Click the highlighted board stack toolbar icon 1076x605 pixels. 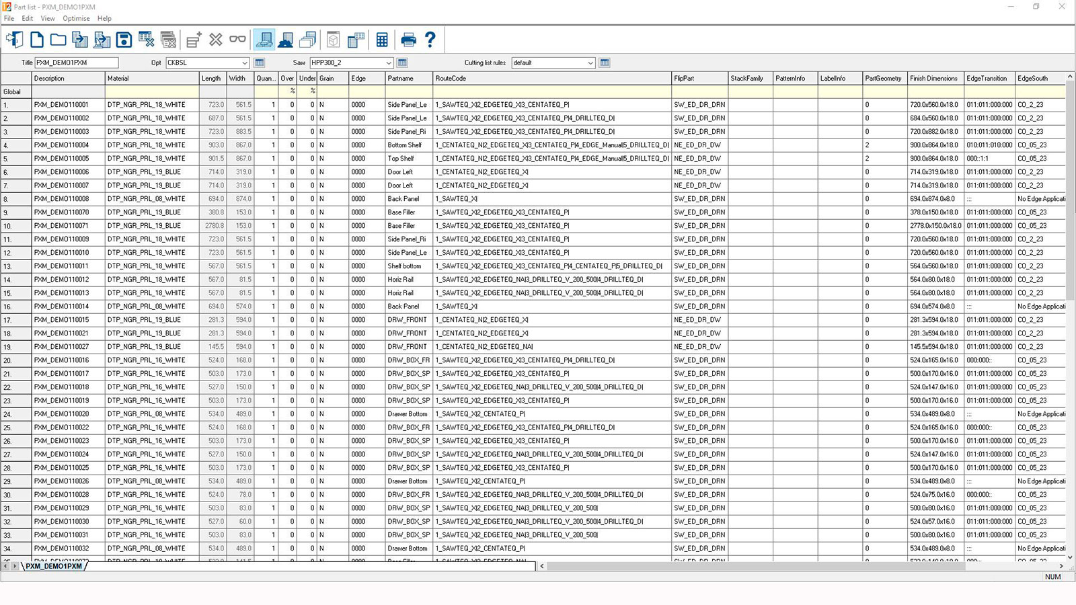tap(264, 40)
